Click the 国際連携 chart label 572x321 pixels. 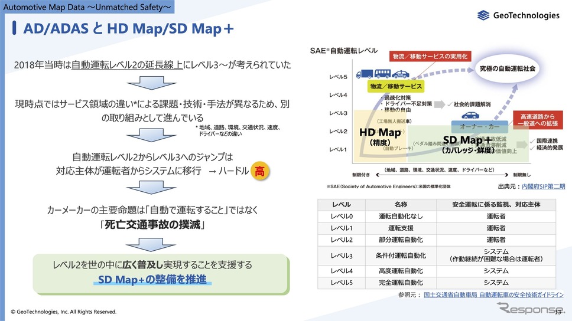tap(547, 140)
